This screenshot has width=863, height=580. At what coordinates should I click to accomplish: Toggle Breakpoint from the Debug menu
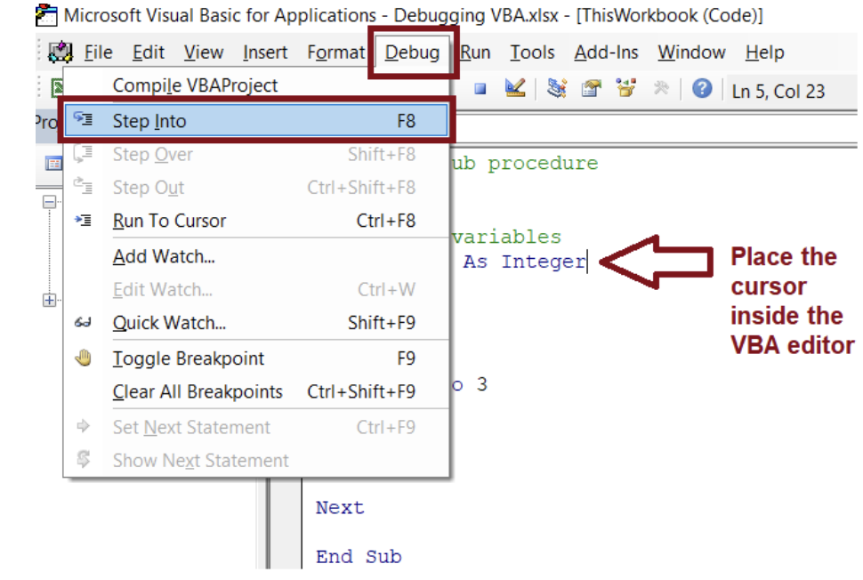click(x=188, y=358)
